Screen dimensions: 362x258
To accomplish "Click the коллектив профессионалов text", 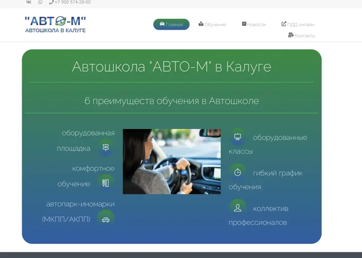I will (259, 215).
